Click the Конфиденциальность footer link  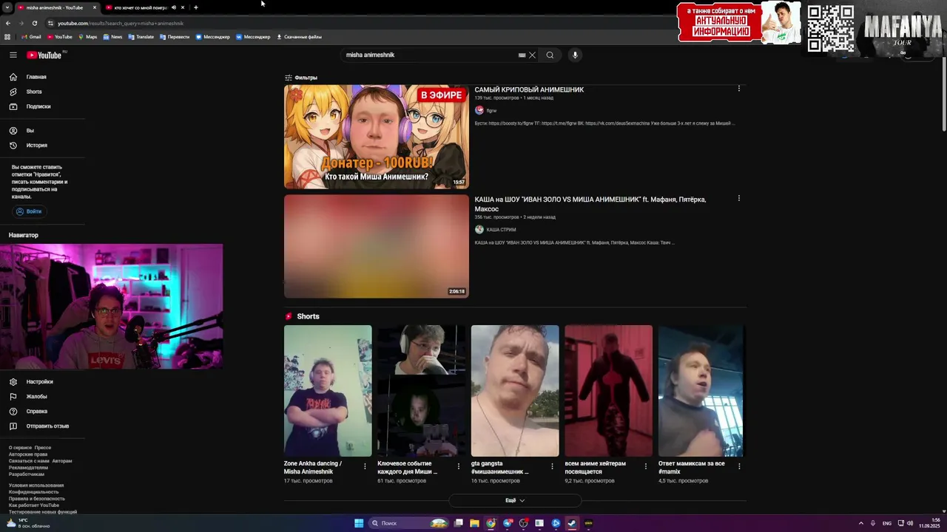click(x=33, y=492)
